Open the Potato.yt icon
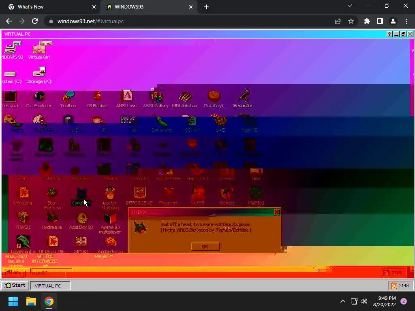Screen dimensions: 415x311 (x=214, y=100)
